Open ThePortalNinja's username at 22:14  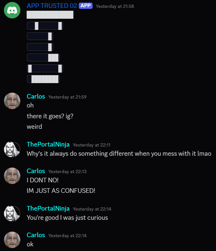pos(48,209)
